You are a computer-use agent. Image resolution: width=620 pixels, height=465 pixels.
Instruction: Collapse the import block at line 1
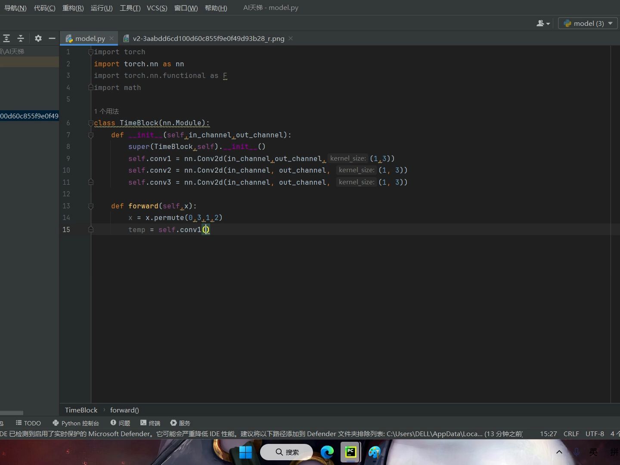90,52
